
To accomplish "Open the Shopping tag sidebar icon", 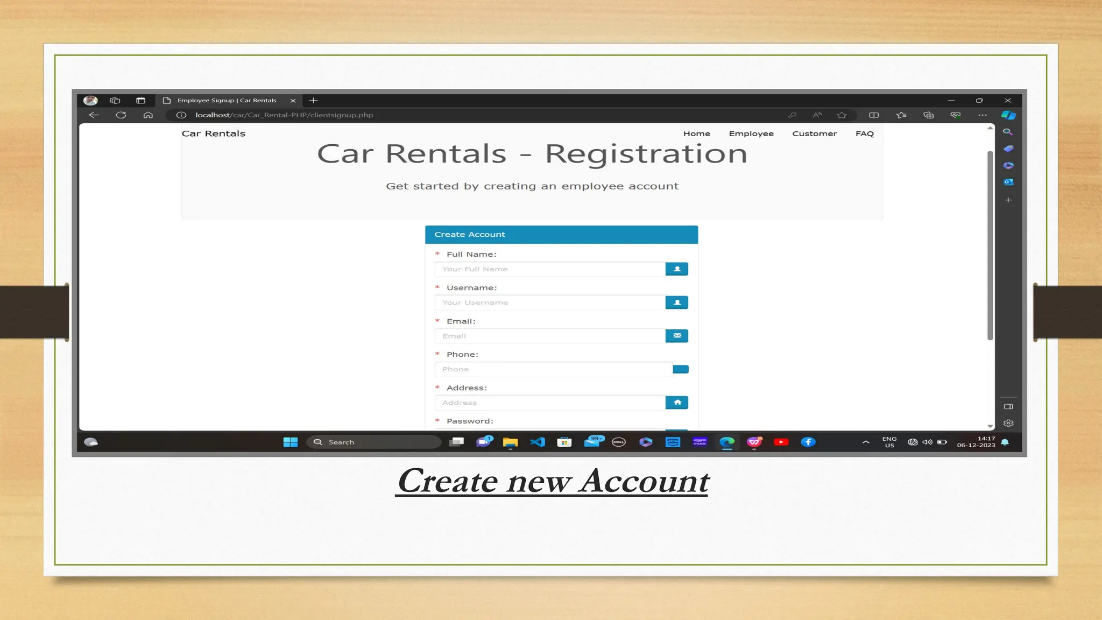I will coord(1008,149).
